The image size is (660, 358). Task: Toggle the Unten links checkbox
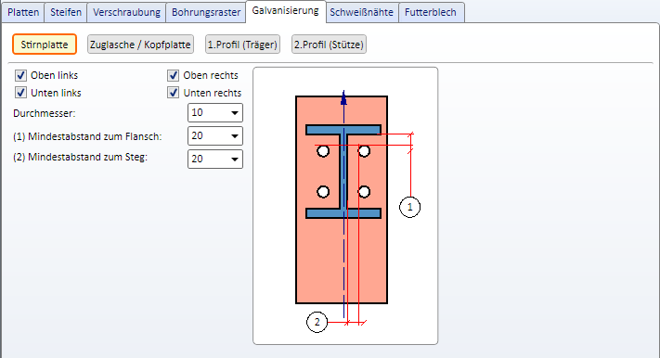point(20,93)
